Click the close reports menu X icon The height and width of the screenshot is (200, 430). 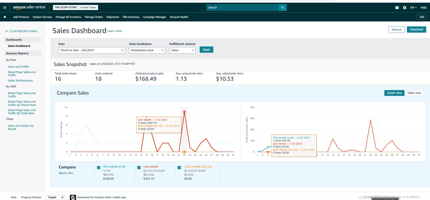coord(7,31)
